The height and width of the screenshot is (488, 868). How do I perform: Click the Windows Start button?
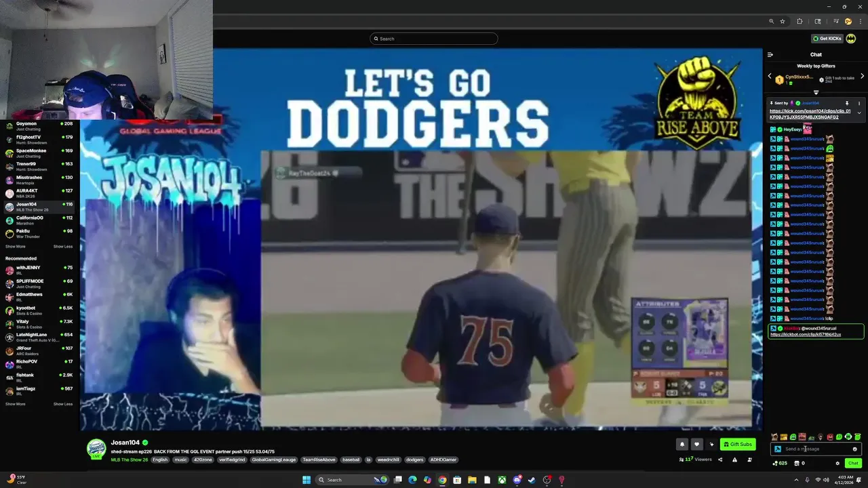pyautogui.click(x=307, y=480)
